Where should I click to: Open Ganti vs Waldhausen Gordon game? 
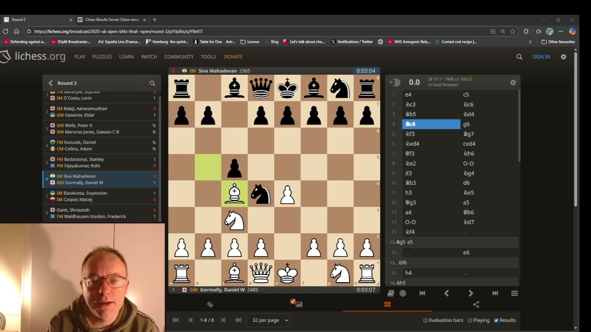tap(101, 213)
